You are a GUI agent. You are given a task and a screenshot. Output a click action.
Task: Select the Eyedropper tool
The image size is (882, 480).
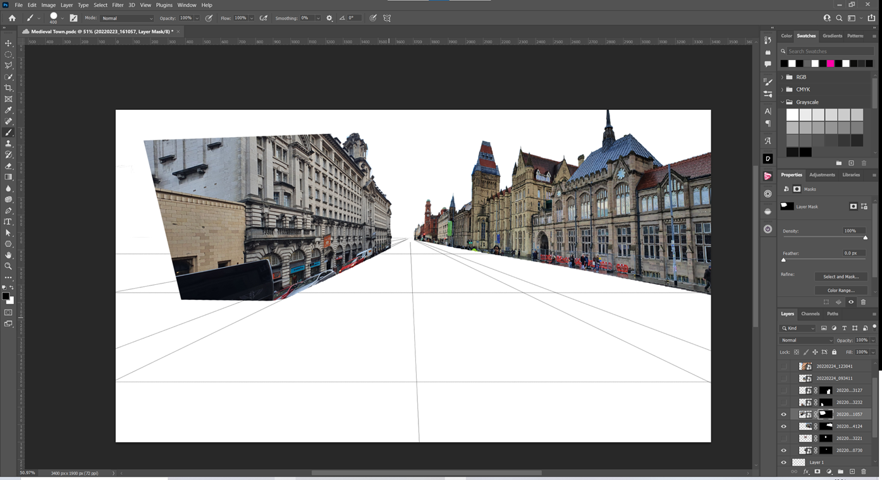[8, 110]
